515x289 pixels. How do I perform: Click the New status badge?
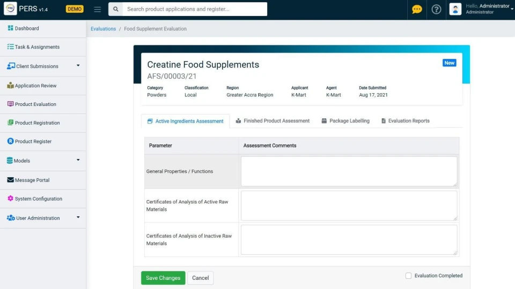tap(450, 63)
